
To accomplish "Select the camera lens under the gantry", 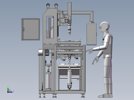I will [70, 29].
